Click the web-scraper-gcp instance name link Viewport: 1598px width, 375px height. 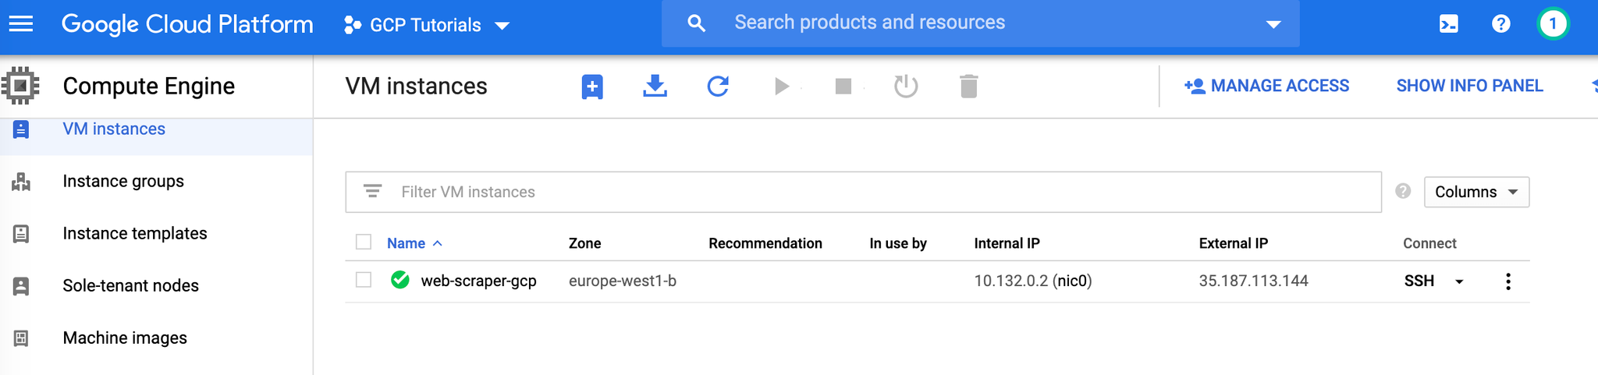click(x=478, y=281)
